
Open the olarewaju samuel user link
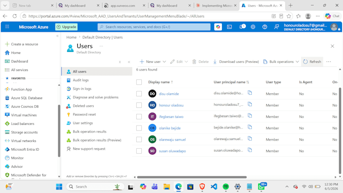pyautogui.click(x=173, y=140)
